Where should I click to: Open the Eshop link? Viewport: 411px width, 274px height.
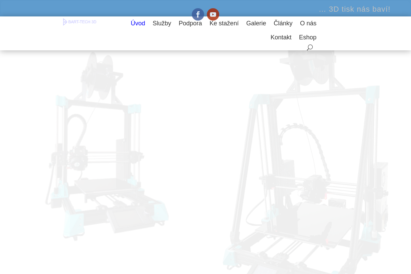click(308, 37)
